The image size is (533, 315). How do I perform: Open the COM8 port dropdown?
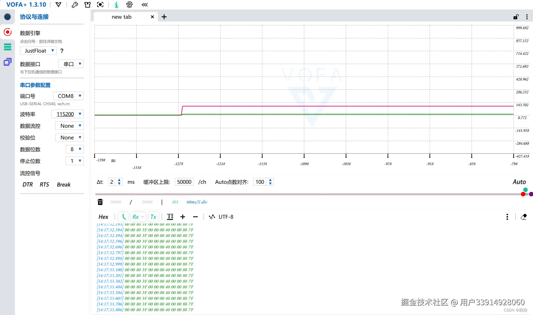tap(68, 96)
